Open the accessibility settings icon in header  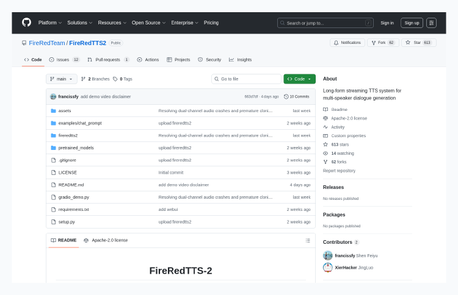(431, 23)
